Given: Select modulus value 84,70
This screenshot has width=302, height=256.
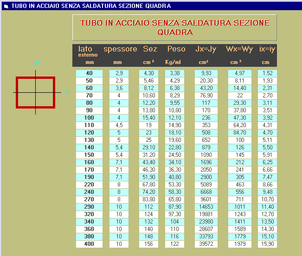Looking at the screenshot, I should (x=240, y=133).
